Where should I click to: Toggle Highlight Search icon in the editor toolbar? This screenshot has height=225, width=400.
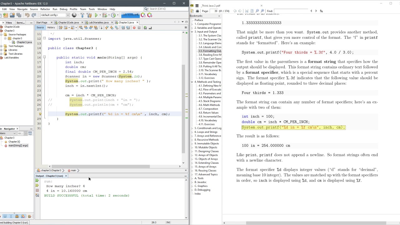(x=96, y=27)
